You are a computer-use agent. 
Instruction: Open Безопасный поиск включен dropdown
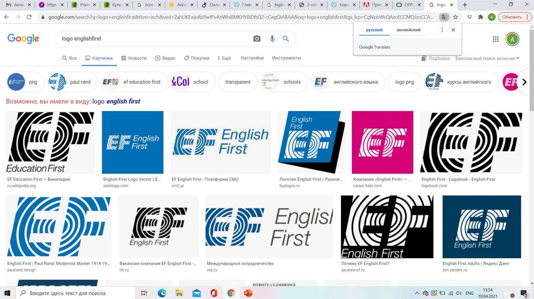[x=487, y=58]
